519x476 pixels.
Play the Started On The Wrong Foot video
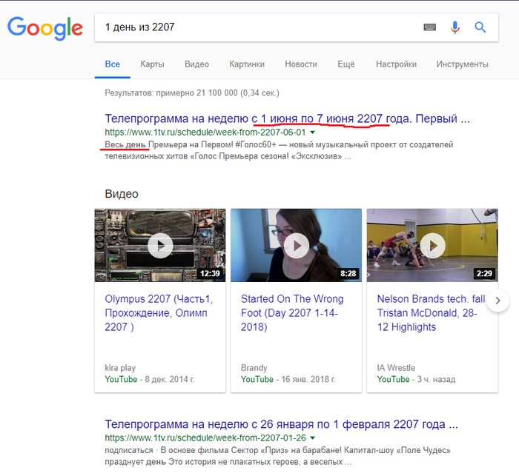[x=296, y=246]
